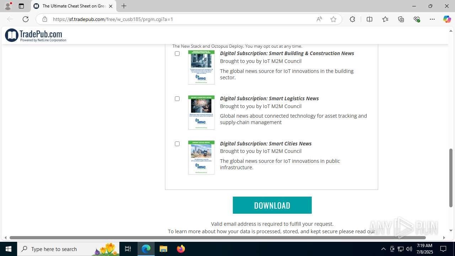
Task: Go to TradePub.com home logo
Action: click(36, 35)
